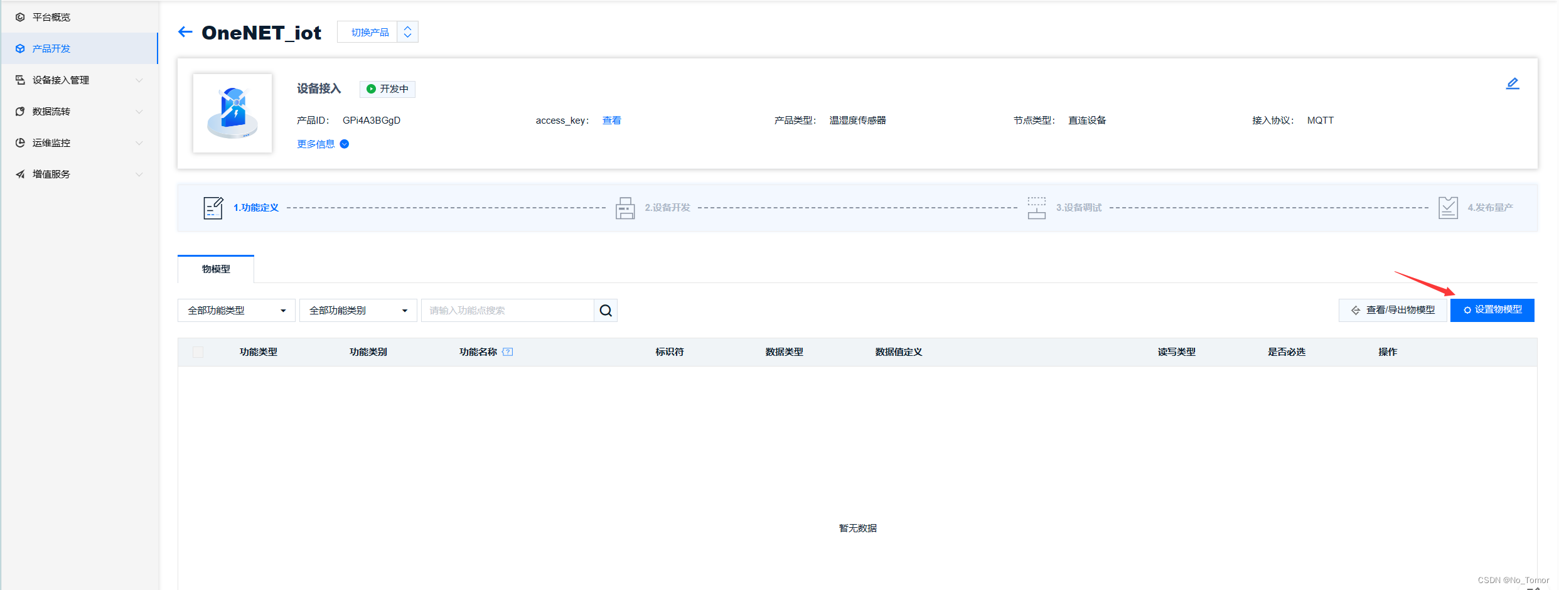Click the 发布量产 step icon
The width and height of the screenshot is (1559, 590).
click(x=1449, y=208)
